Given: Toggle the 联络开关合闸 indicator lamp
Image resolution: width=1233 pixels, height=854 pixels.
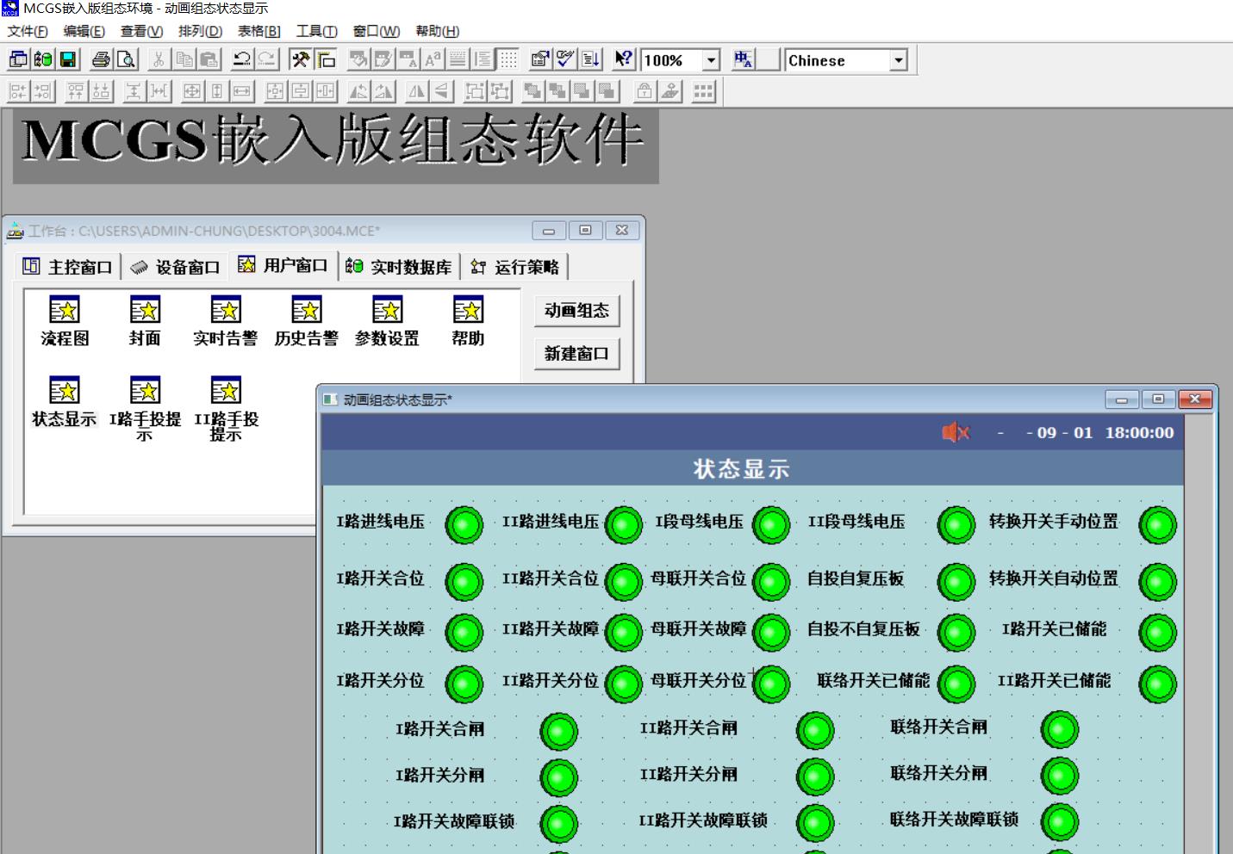Looking at the screenshot, I should [x=1059, y=730].
